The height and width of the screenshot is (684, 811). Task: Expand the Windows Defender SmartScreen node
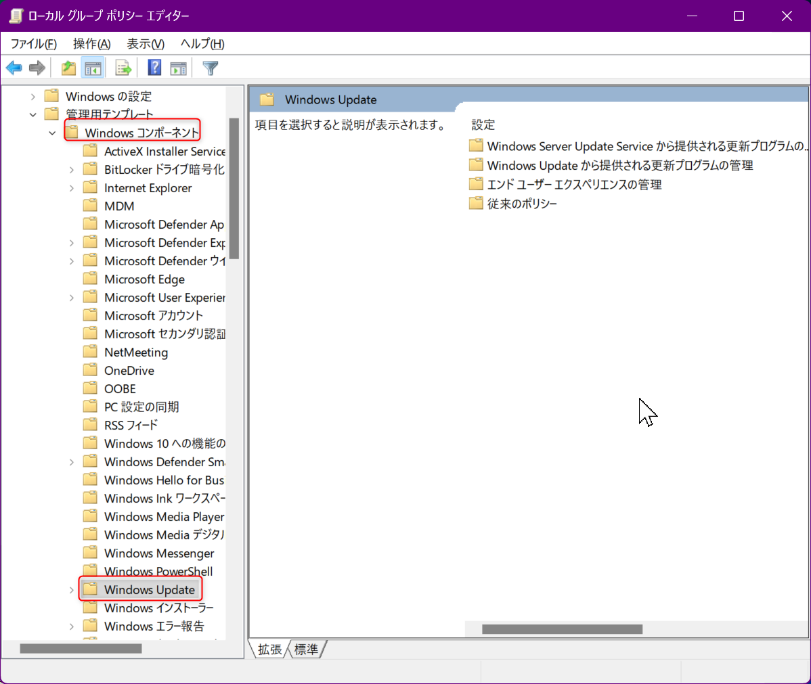[72, 462]
